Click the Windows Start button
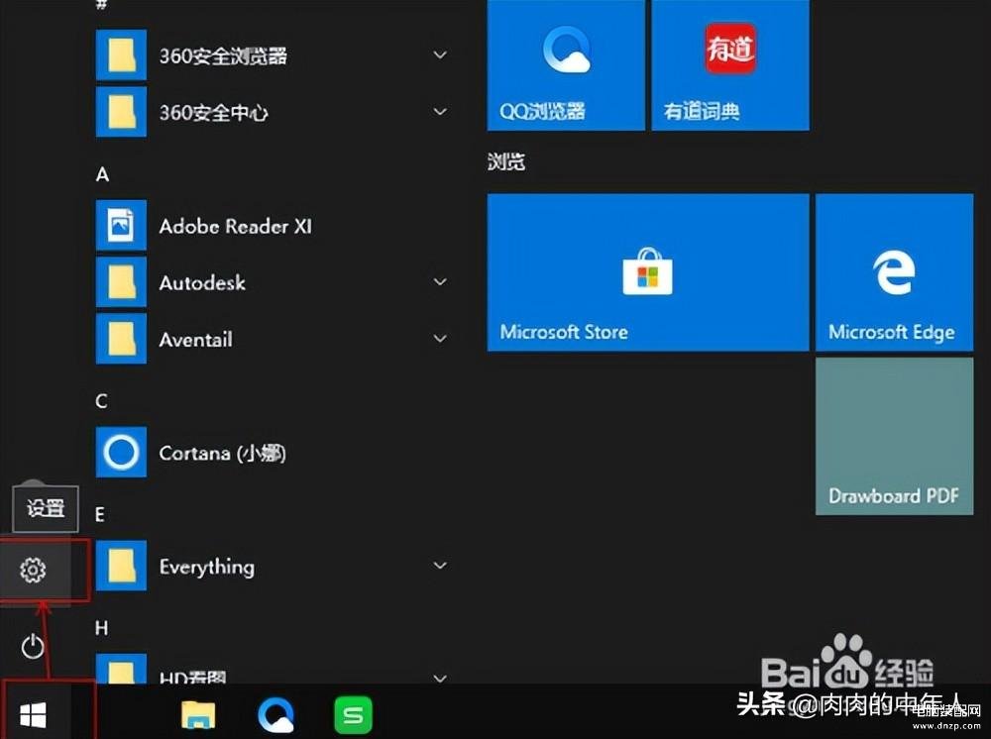The width and height of the screenshot is (991, 739). (33, 712)
